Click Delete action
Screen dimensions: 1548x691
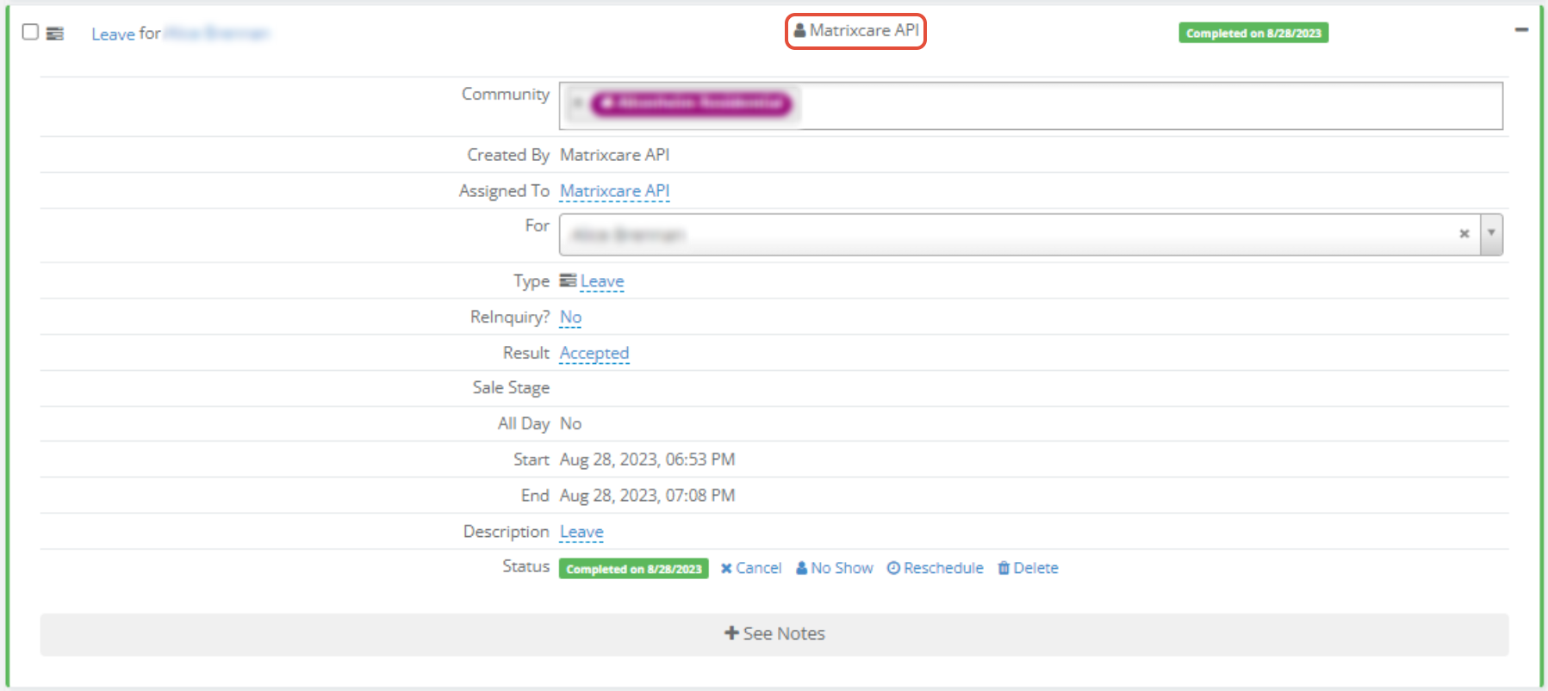1028,568
